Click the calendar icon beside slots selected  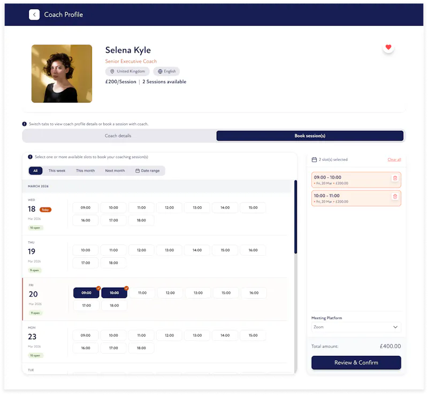[314, 160]
